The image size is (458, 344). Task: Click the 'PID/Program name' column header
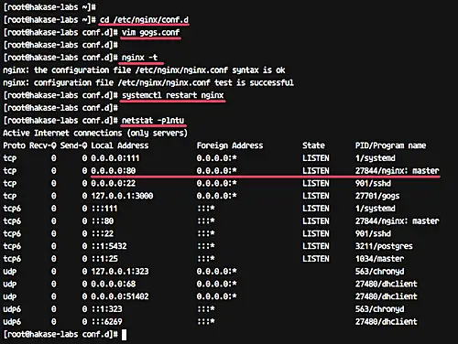coord(390,145)
